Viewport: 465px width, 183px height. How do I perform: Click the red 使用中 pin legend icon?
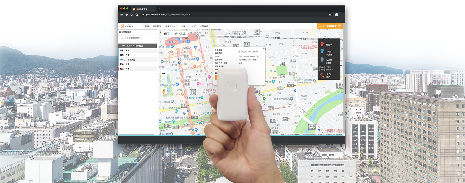click(322, 45)
